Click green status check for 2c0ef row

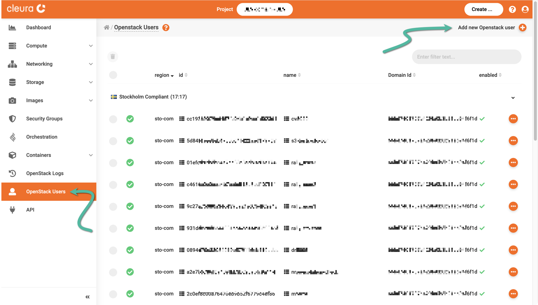(130, 294)
